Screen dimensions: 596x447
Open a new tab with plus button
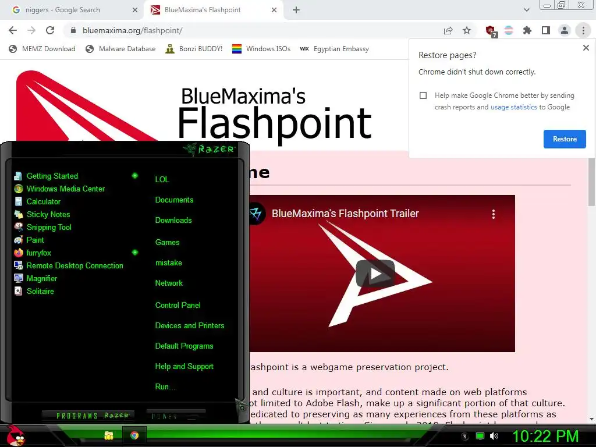(296, 10)
